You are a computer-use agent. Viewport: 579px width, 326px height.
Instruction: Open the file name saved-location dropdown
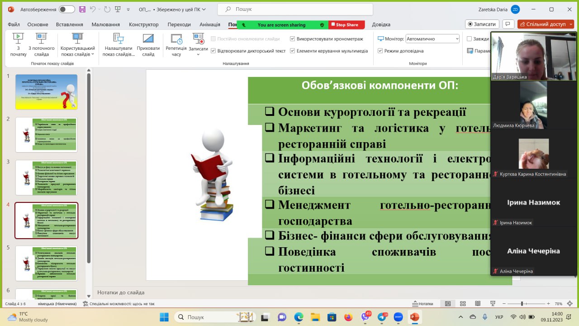click(204, 10)
